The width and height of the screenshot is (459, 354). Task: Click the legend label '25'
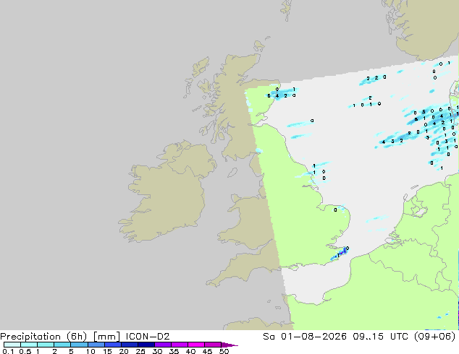[140, 351]
